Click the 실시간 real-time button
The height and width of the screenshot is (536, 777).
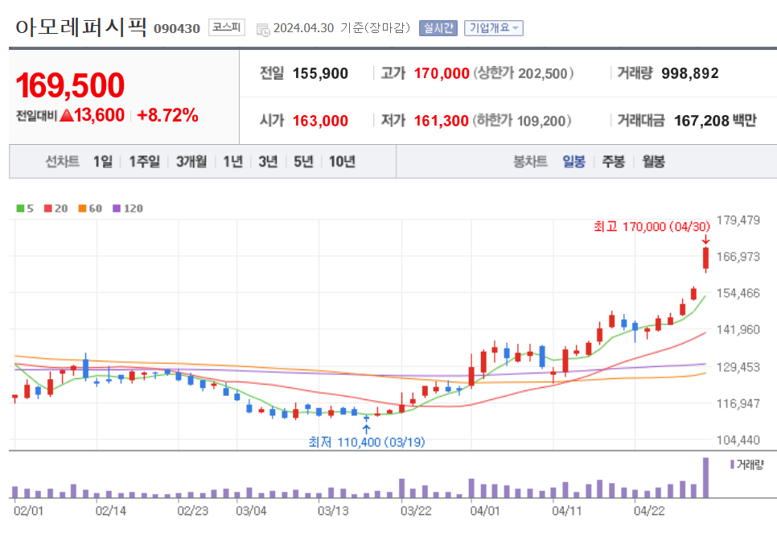click(438, 28)
